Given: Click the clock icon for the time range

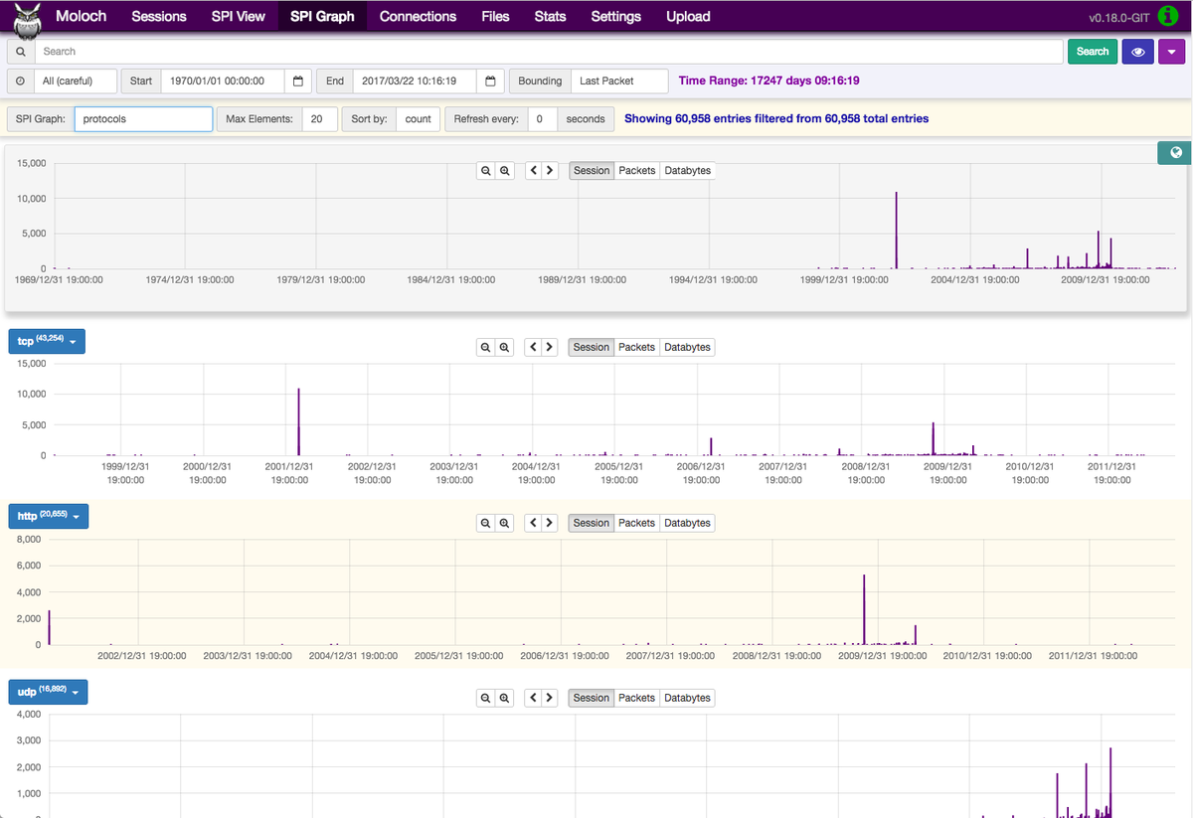Looking at the screenshot, I should 21,82.
